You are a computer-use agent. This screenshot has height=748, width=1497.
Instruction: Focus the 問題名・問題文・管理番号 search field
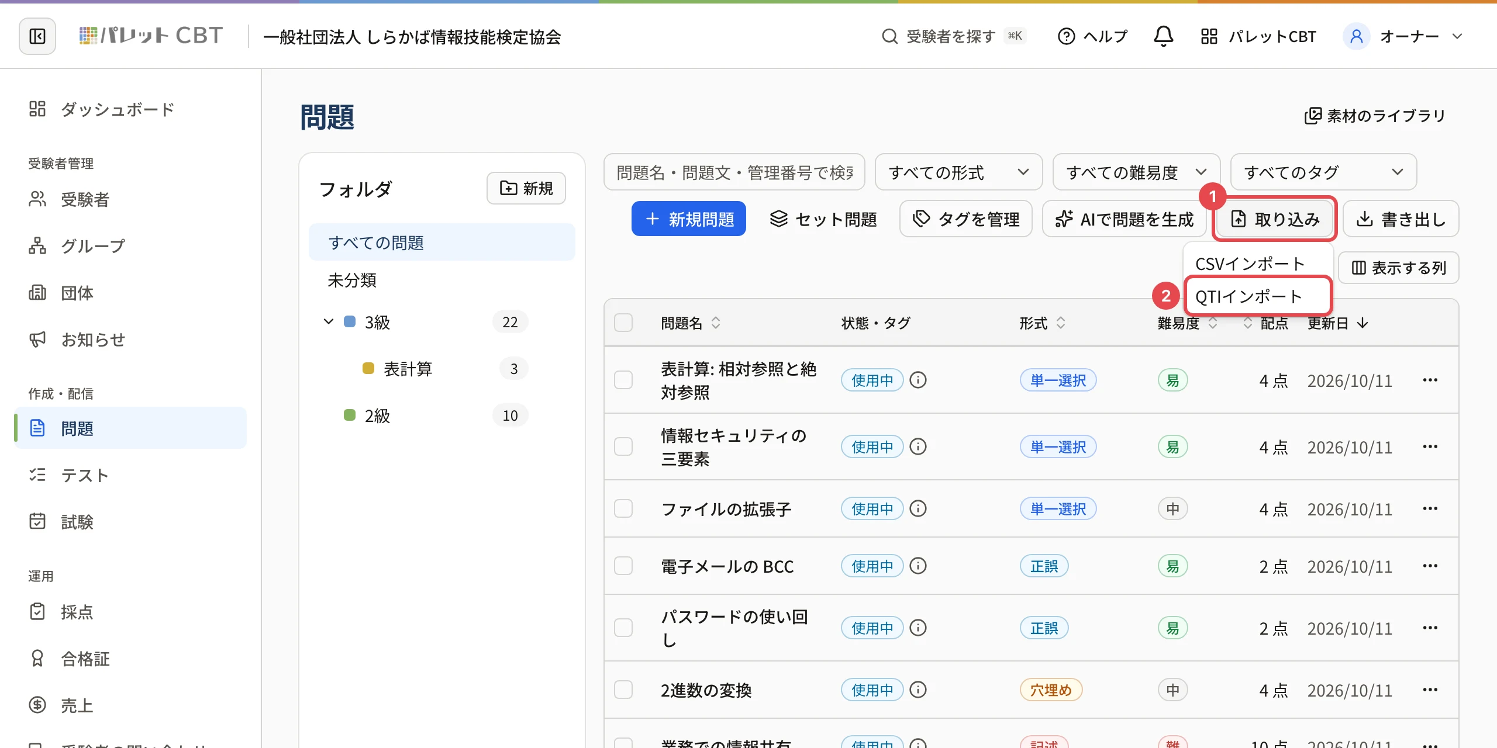point(734,172)
